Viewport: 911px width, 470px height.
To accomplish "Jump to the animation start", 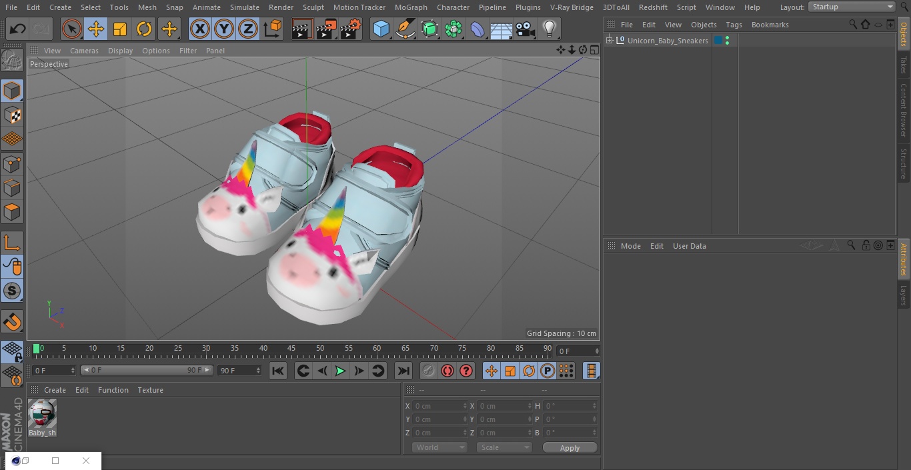I will pyautogui.click(x=278, y=371).
